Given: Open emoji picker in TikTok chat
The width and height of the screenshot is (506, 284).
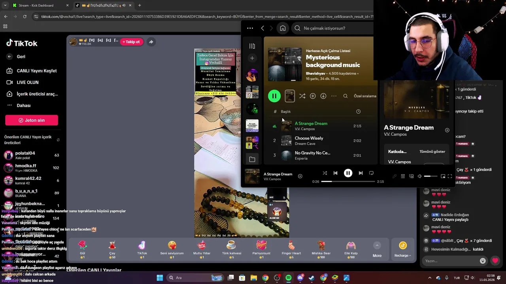Looking at the screenshot, I should tap(483, 261).
